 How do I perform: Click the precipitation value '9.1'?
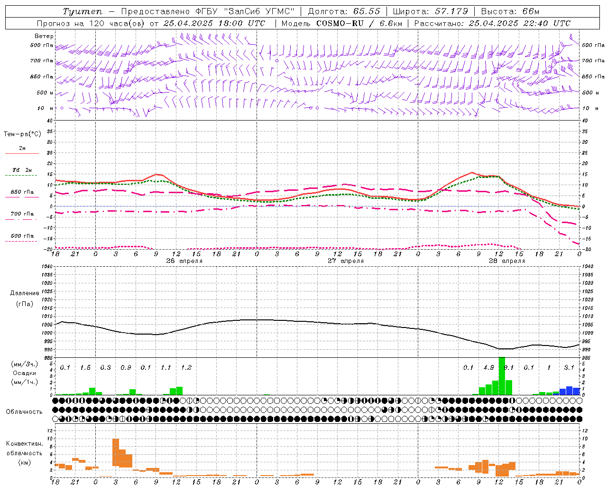[x=509, y=368]
